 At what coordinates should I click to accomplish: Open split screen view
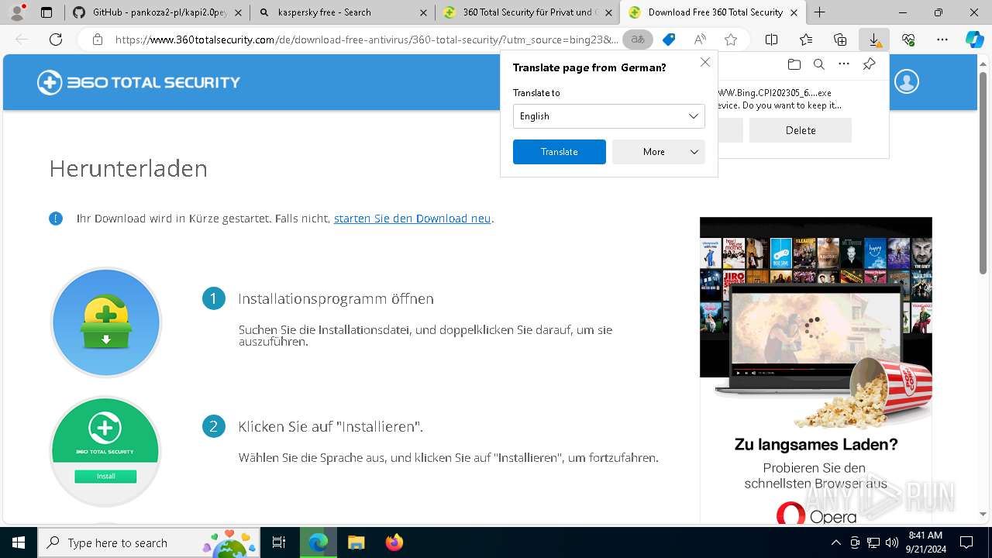pos(771,40)
